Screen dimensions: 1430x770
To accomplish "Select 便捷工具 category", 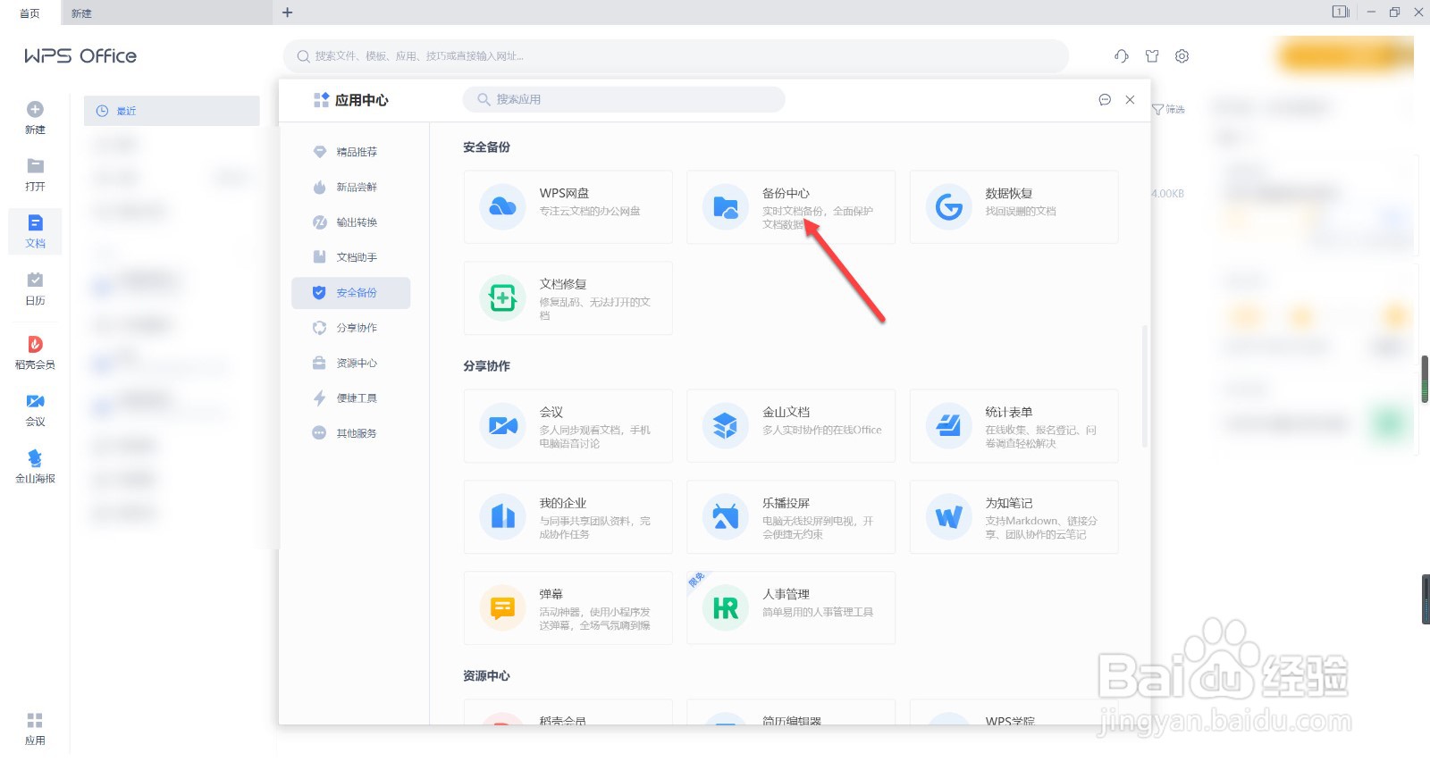I will coord(350,398).
